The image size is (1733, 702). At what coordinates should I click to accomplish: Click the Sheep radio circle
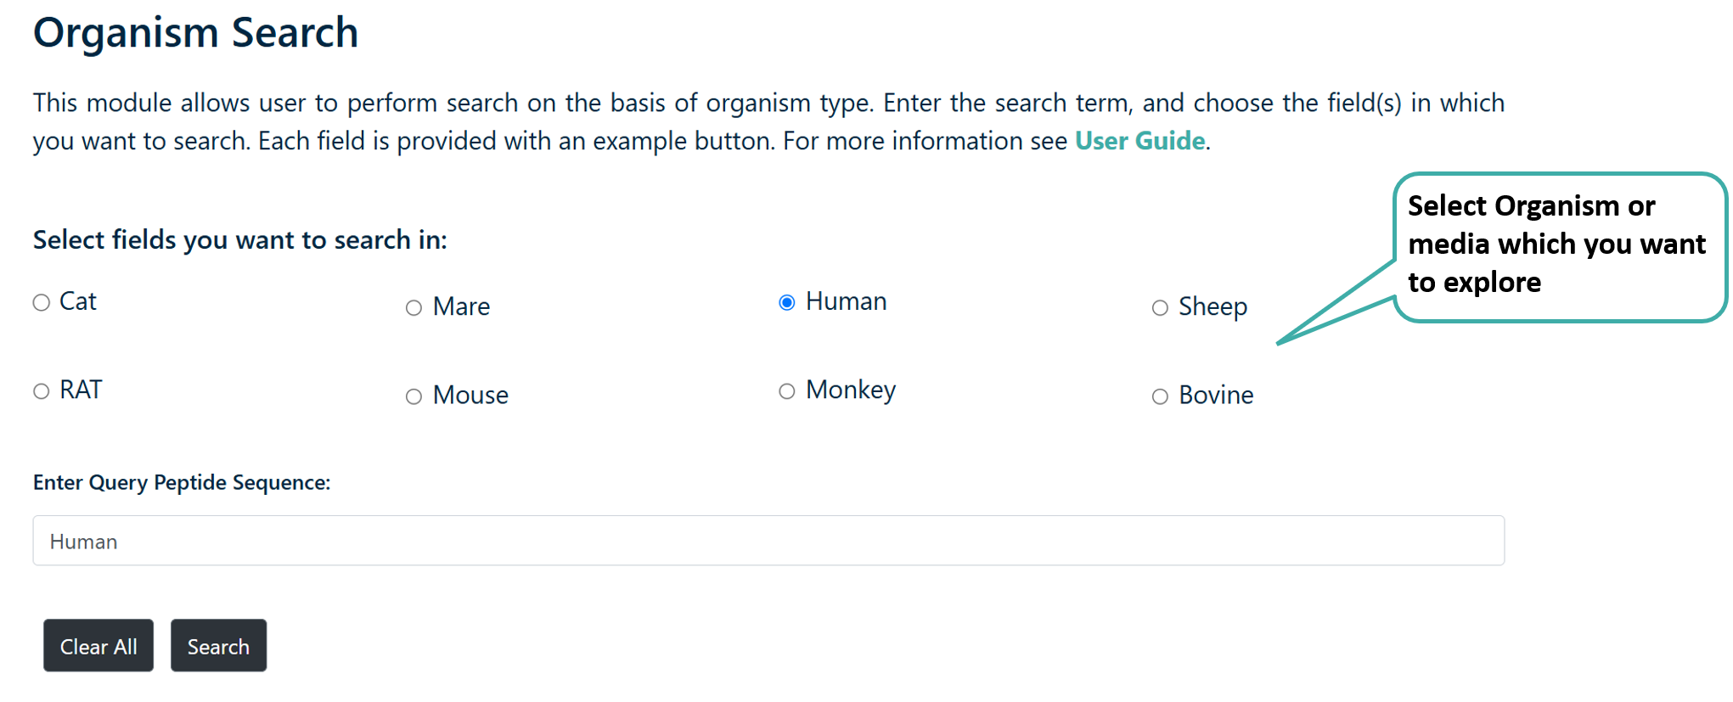(1160, 308)
